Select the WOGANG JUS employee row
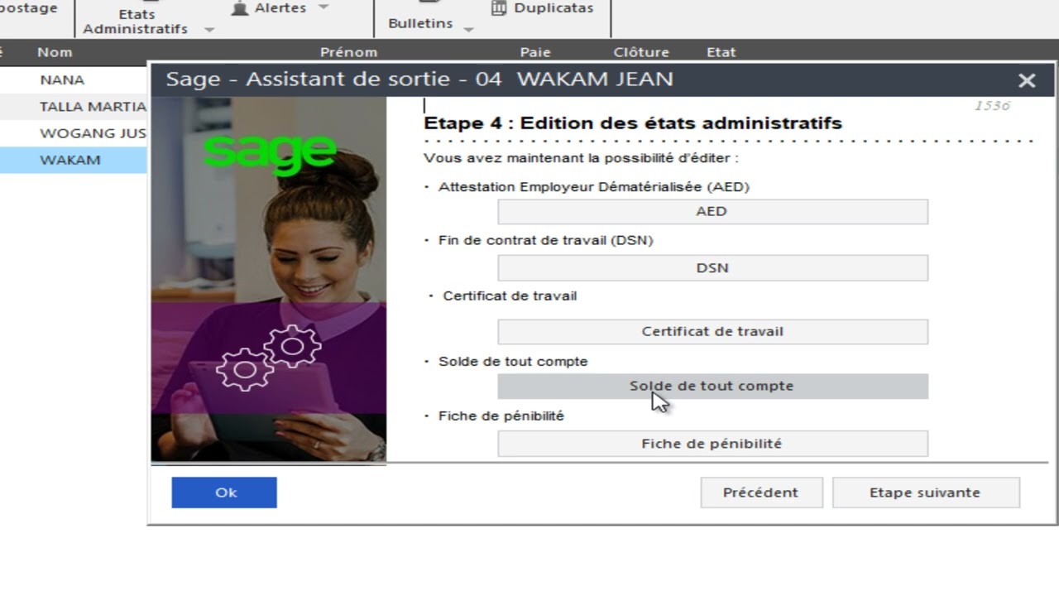This screenshot has height=596, width=1059. click(x=74, y=133)
